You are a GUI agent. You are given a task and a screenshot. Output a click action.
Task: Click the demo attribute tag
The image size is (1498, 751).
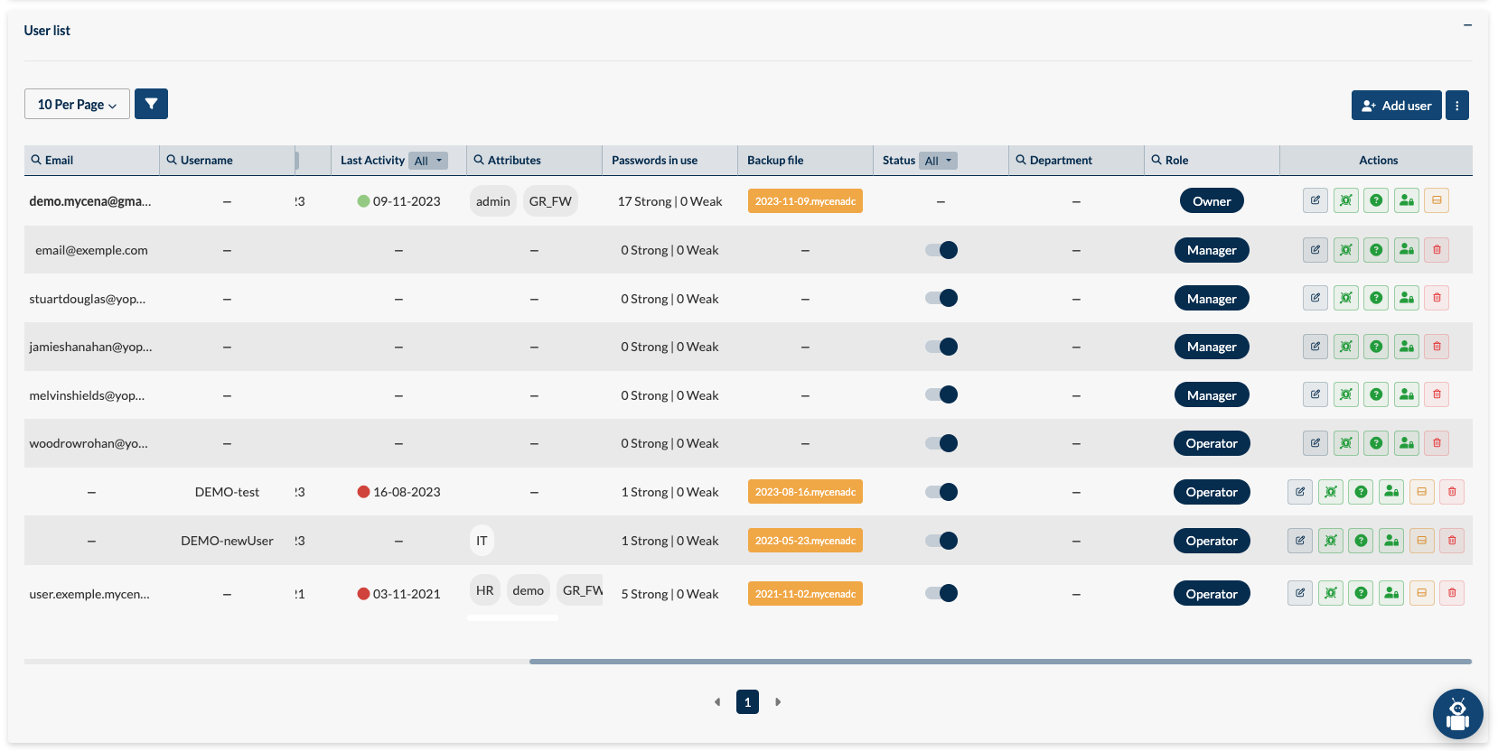point(528,590)
